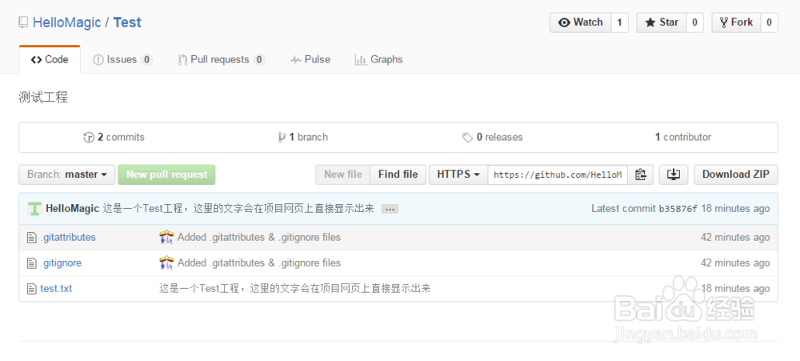
Task: Click the 测试工程 repository description
Action: coord(43,98)
